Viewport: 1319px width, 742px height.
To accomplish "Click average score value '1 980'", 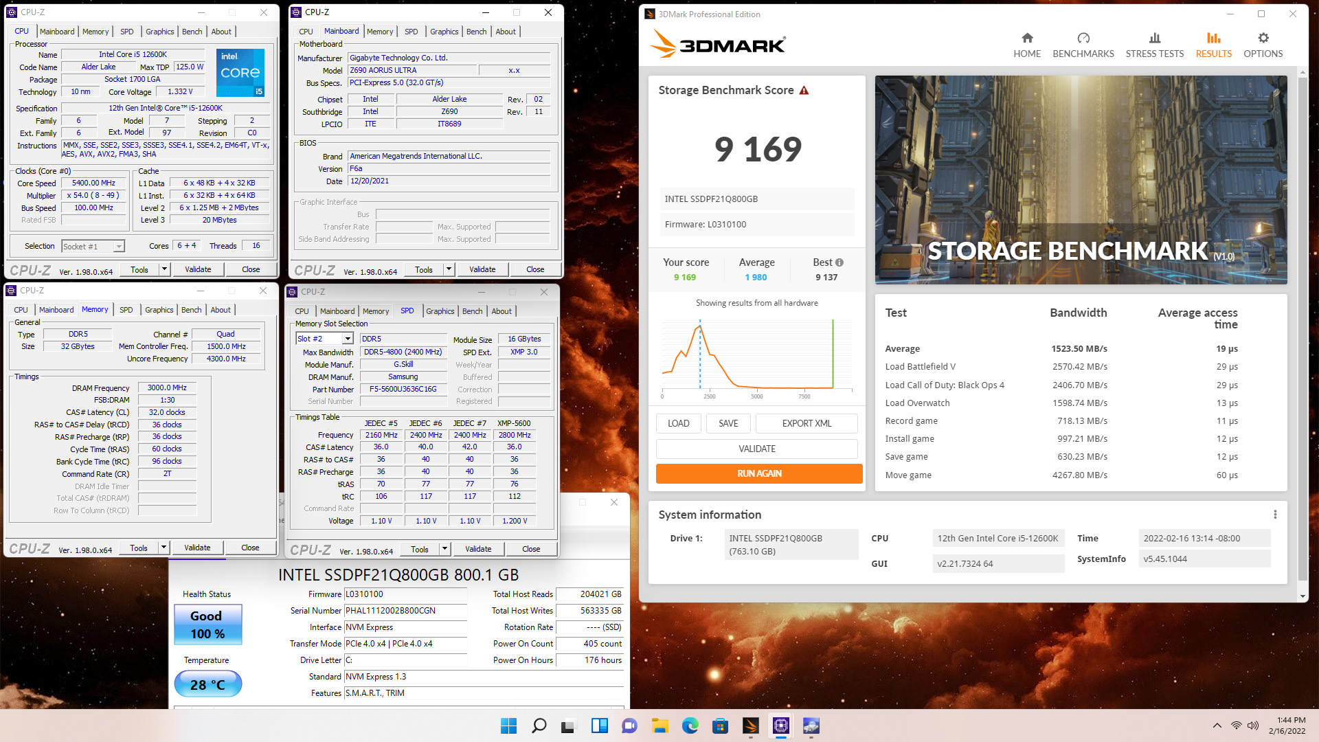I will pos(756,278).
